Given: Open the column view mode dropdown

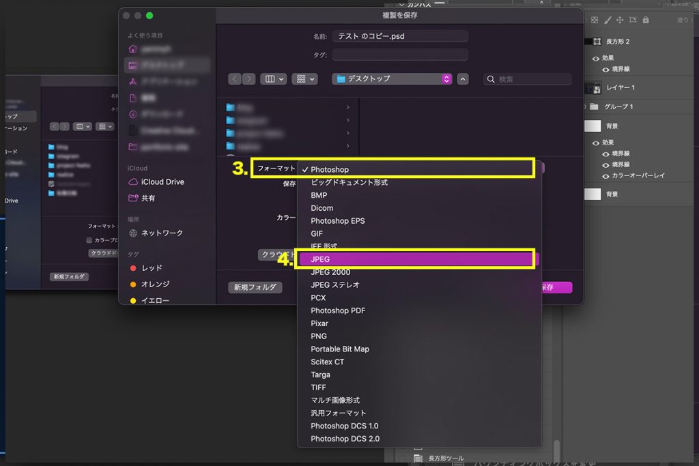Looking at the screenshot, I should point(274,79).
